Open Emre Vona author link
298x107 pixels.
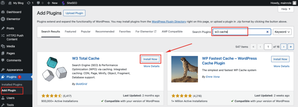click(213, 77)
